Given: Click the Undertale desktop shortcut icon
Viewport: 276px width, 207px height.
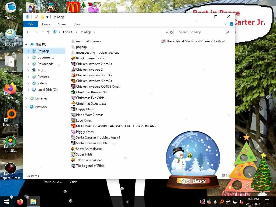Looking at the screenshot, I should pos(11,142).
